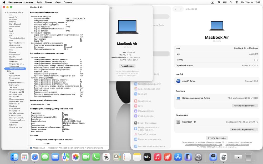Open Нормативная сертификация link in About window
The image size is (263, 164).
(127, 71)
